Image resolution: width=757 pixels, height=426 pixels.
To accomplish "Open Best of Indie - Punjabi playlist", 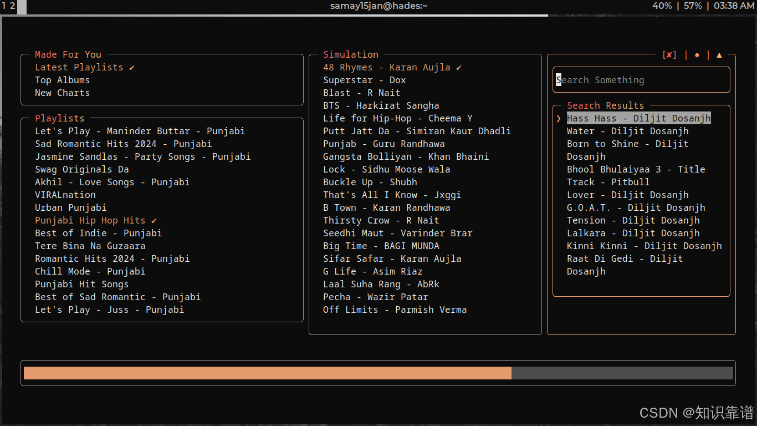I will [x=99, y=233].
